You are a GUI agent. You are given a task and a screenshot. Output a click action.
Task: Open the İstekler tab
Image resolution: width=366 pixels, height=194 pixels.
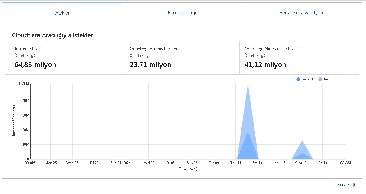tap(62, 12)
